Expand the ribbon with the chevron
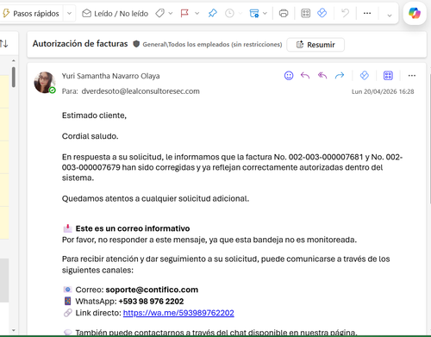The image size is (431, 337). click(390, 16)
